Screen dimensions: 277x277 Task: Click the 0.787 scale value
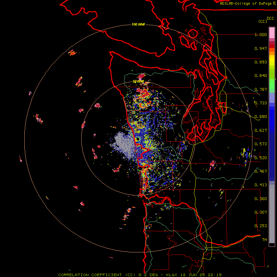click(x=261, y=89)
